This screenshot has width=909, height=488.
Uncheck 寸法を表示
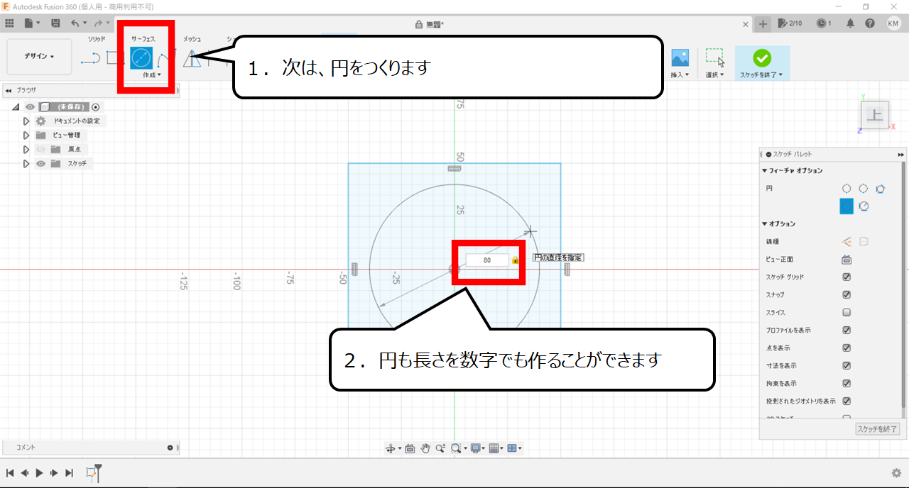tap(847, 366)
